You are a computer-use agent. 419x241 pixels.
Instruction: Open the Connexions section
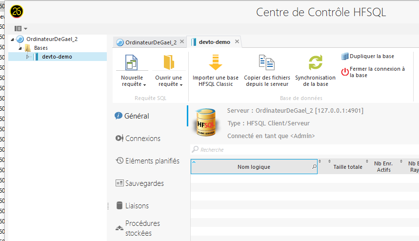[x=143, y=139]
